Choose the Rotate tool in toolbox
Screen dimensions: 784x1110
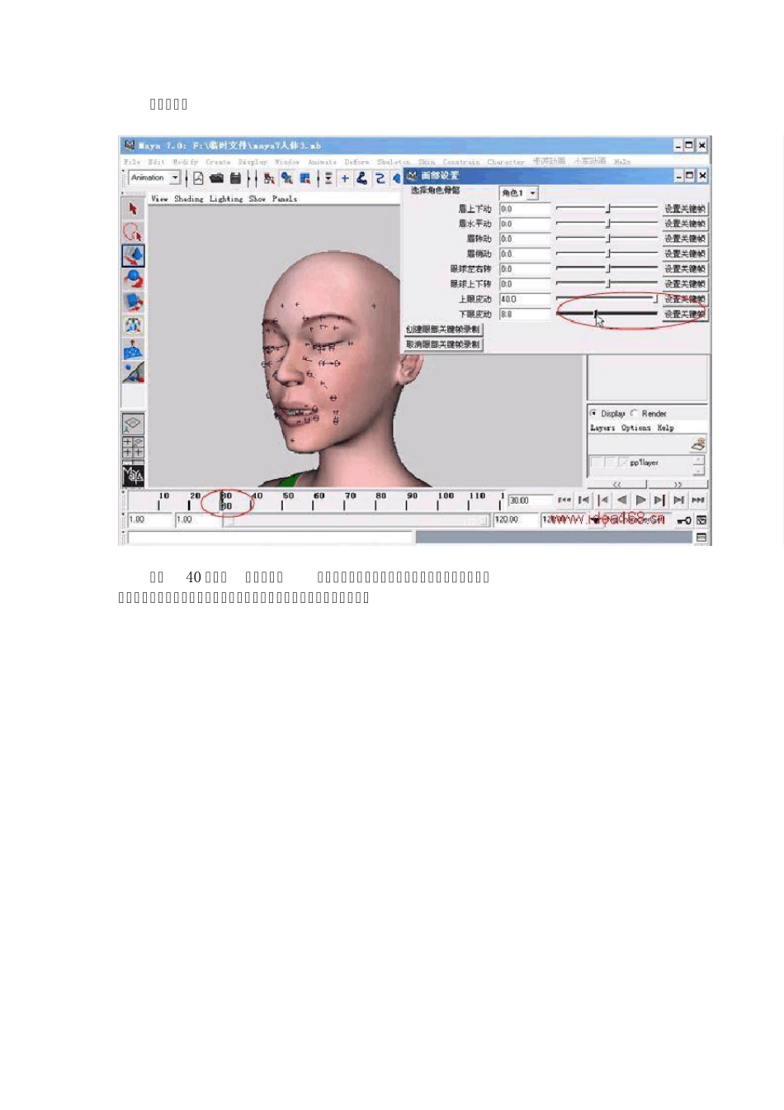coord(133,279)
